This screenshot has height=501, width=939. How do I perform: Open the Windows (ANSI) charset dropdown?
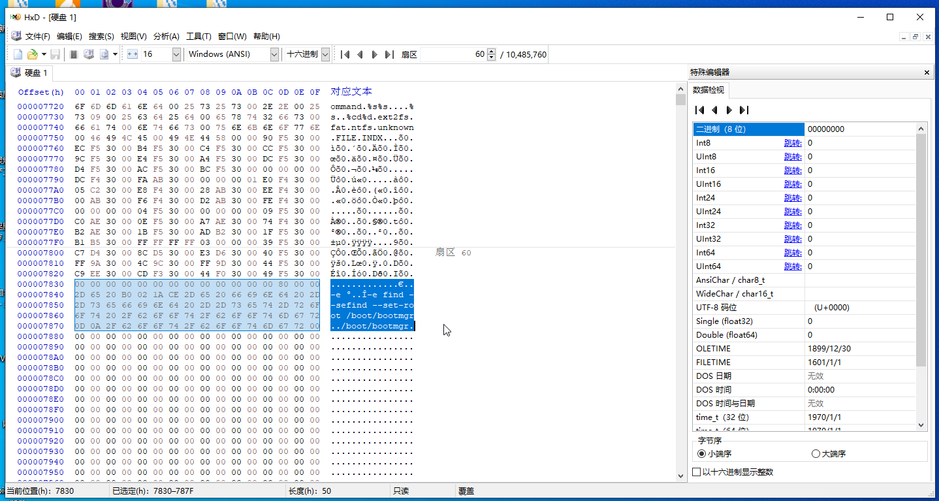(x=274, y=54)
